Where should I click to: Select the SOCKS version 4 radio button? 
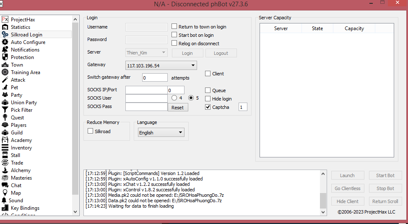tap(174, 98)
